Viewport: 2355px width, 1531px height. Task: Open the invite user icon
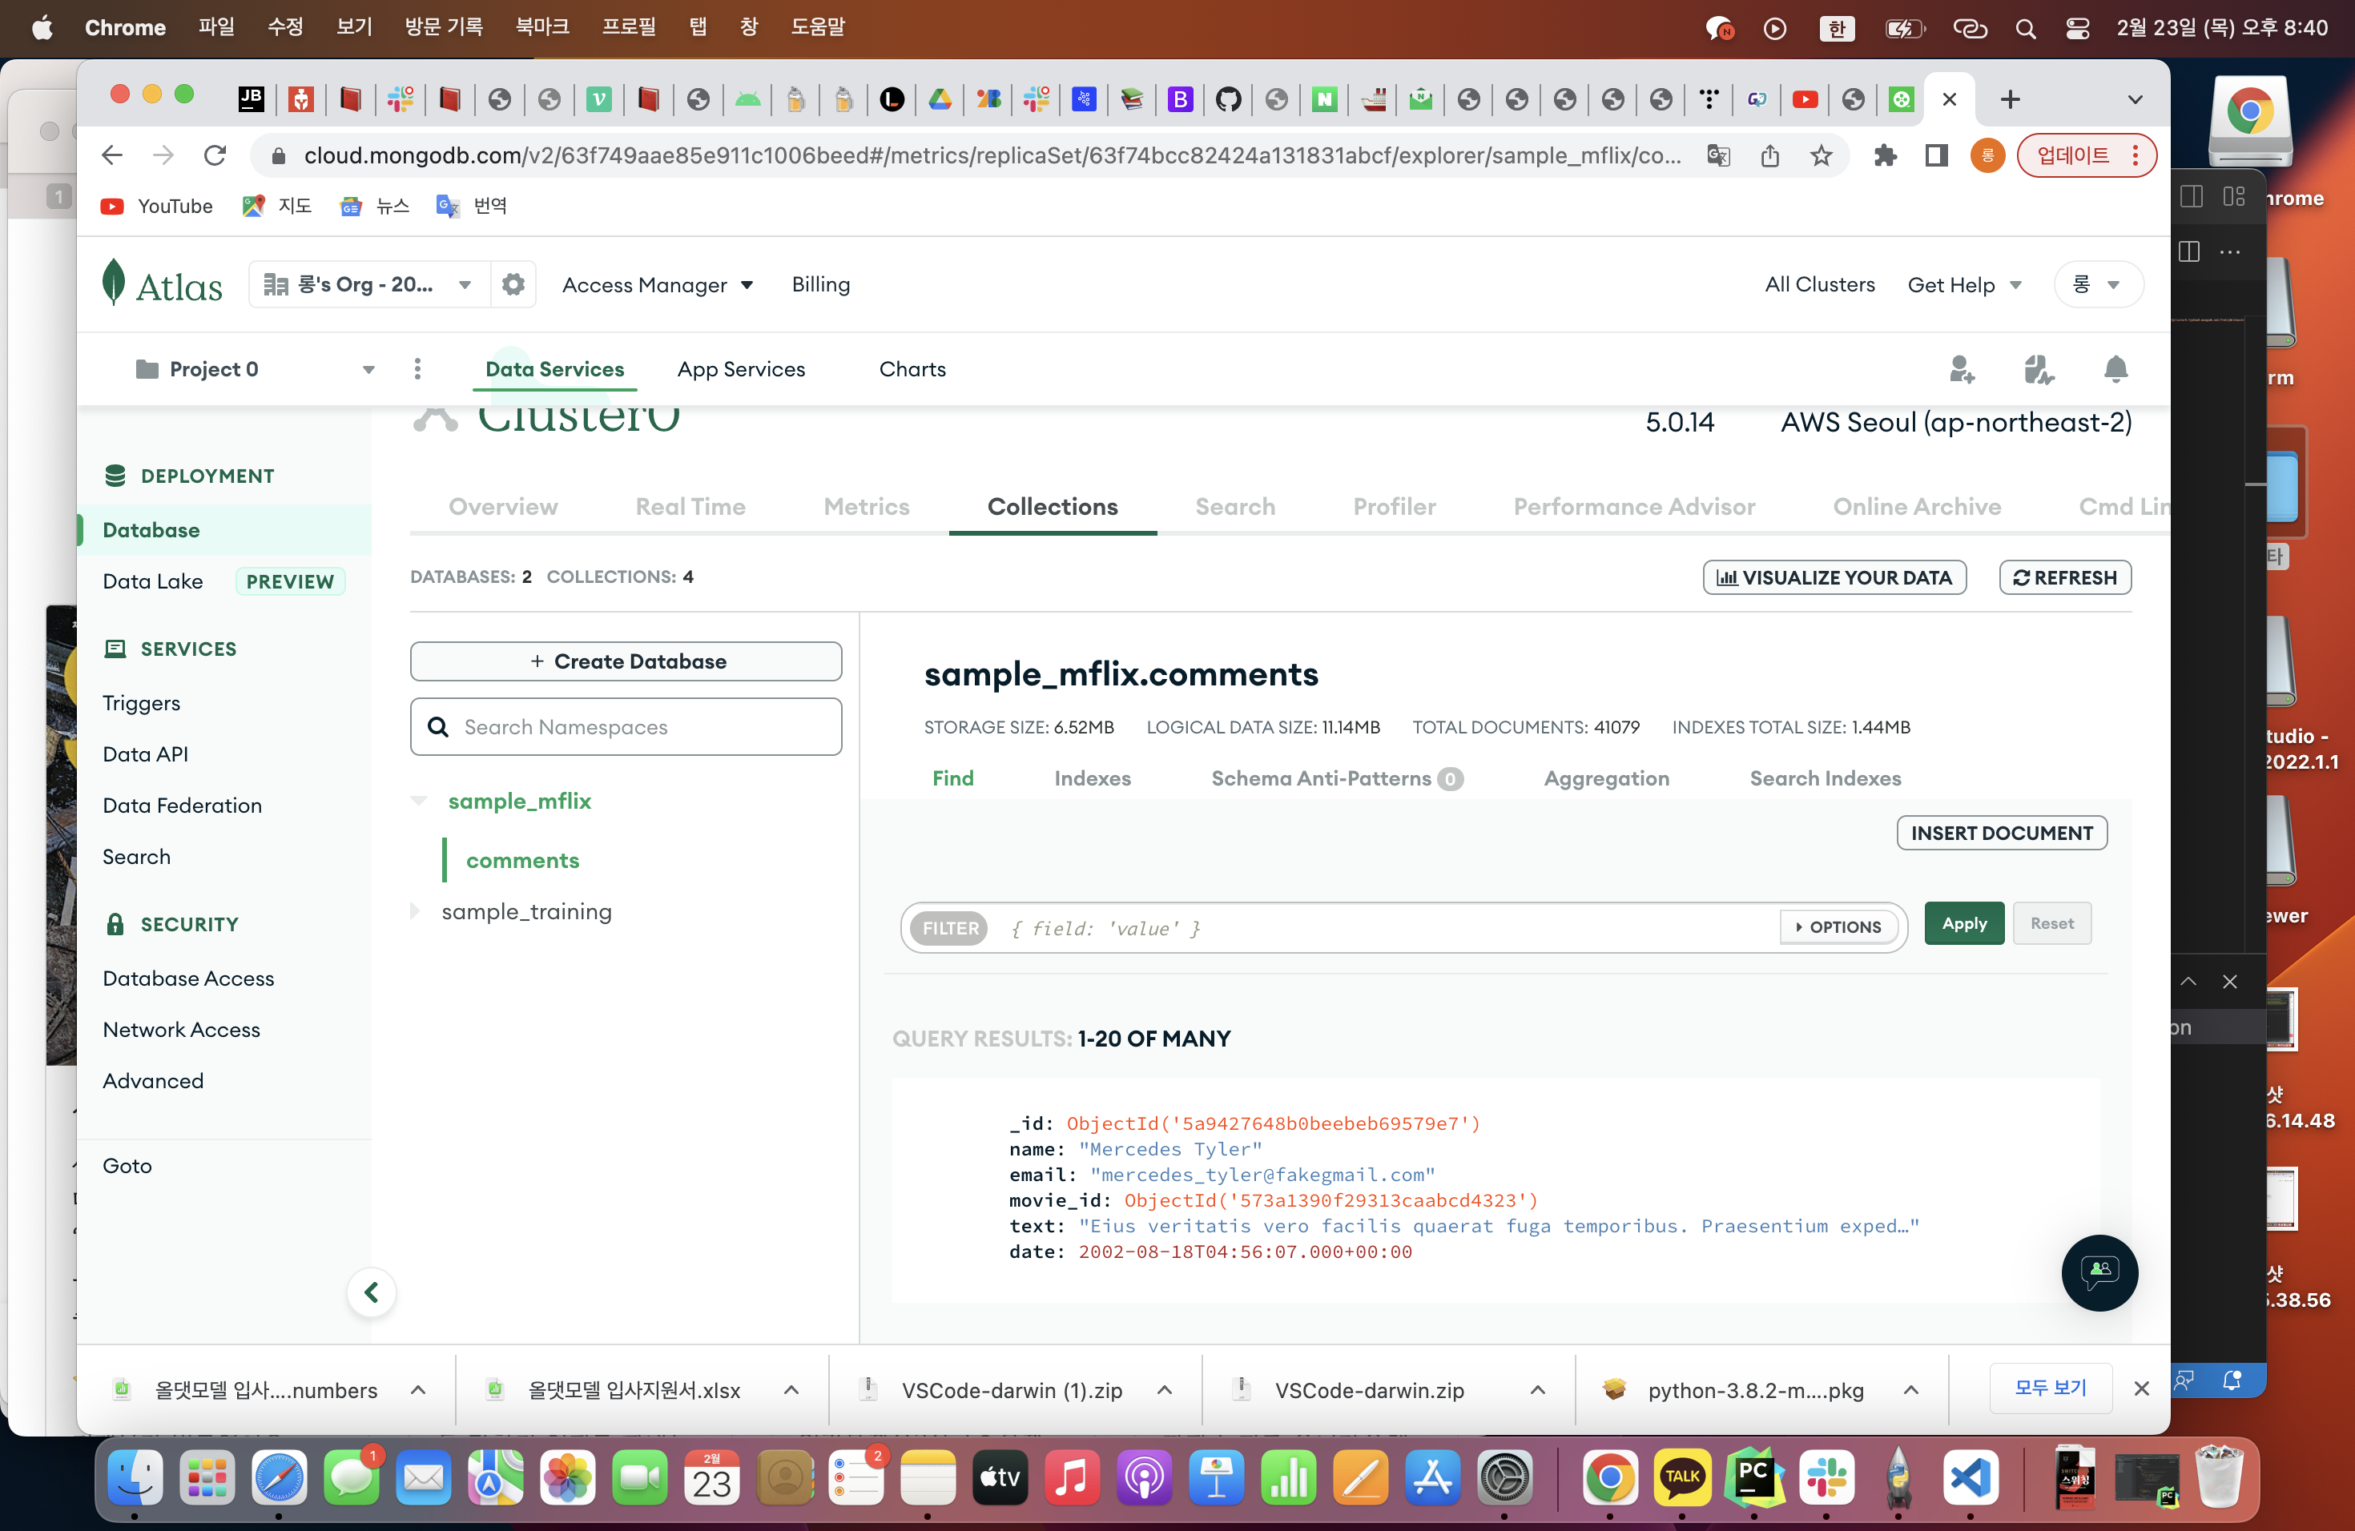1961,369
